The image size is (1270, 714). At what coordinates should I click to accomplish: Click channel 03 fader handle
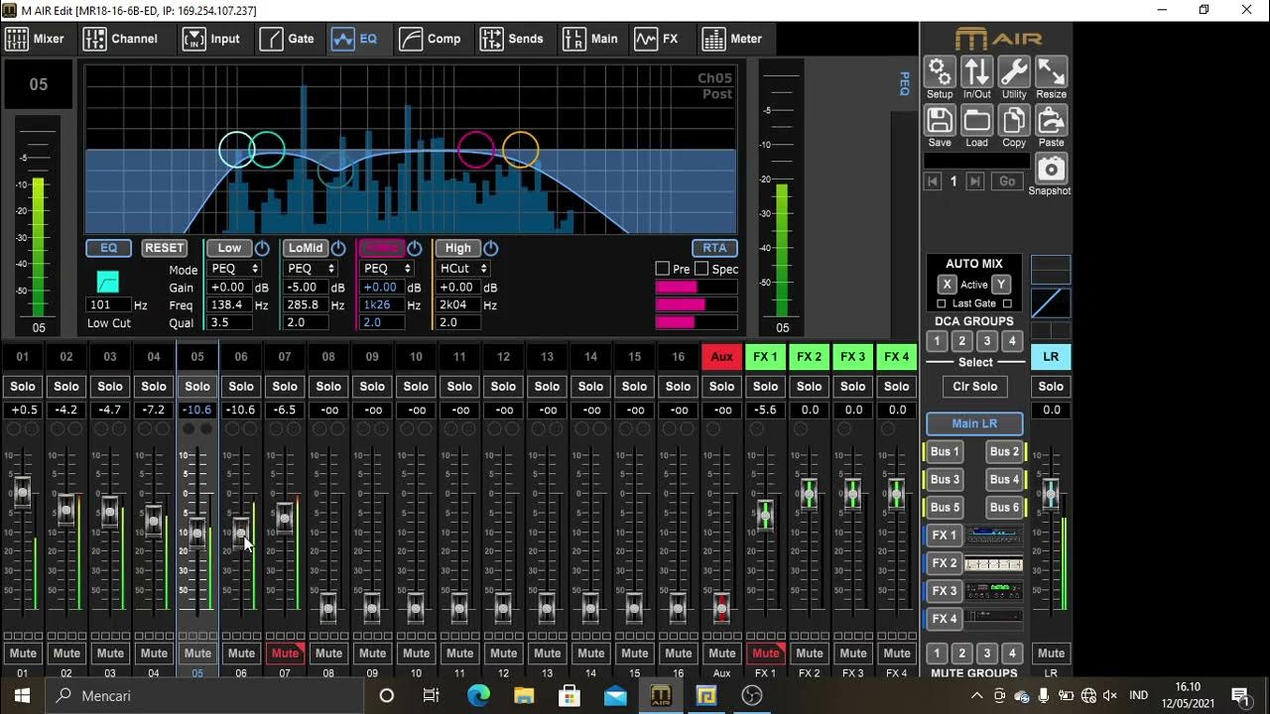click(110, 513)
